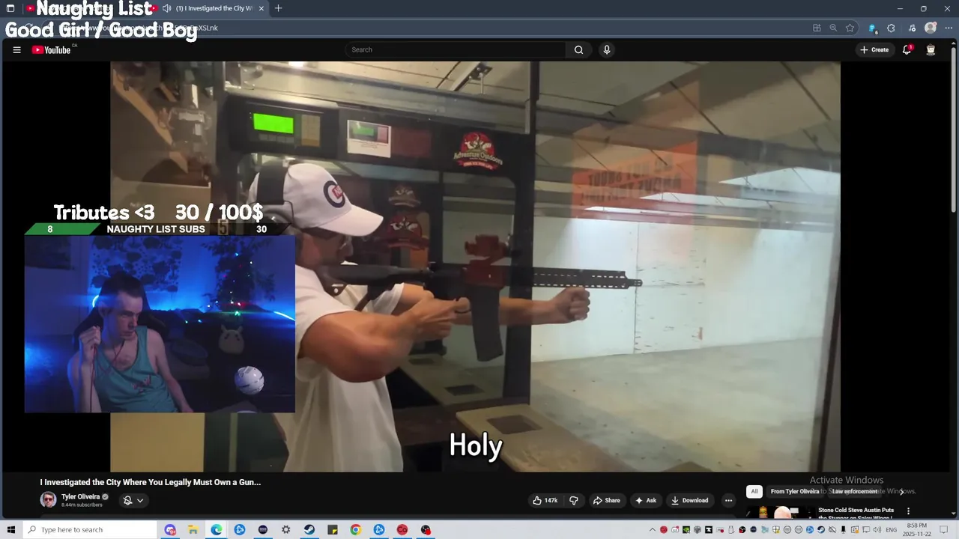Toggle the subscription notification bell for Tyler Oliveira
959x539 pixels.
click(x=127, y=500)
